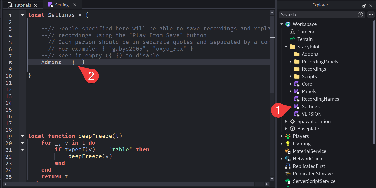Switch to the Tutorials tab
Viewport: 376px width, 188px height.
(22, 5)
